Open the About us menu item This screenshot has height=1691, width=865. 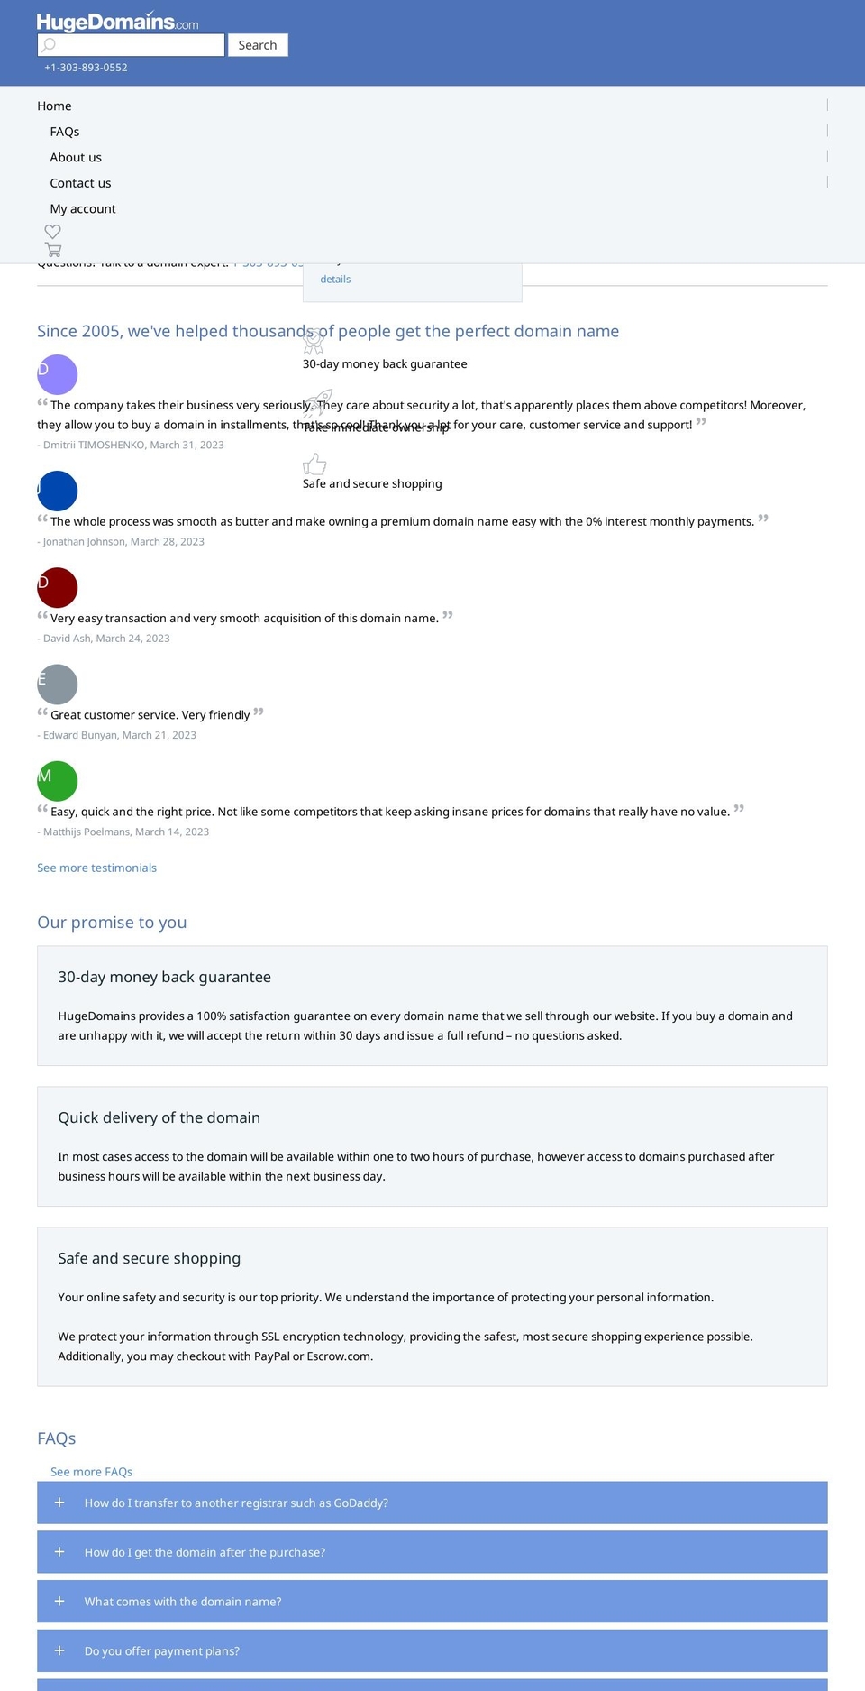pyautogui.click(x=76, y=157)
